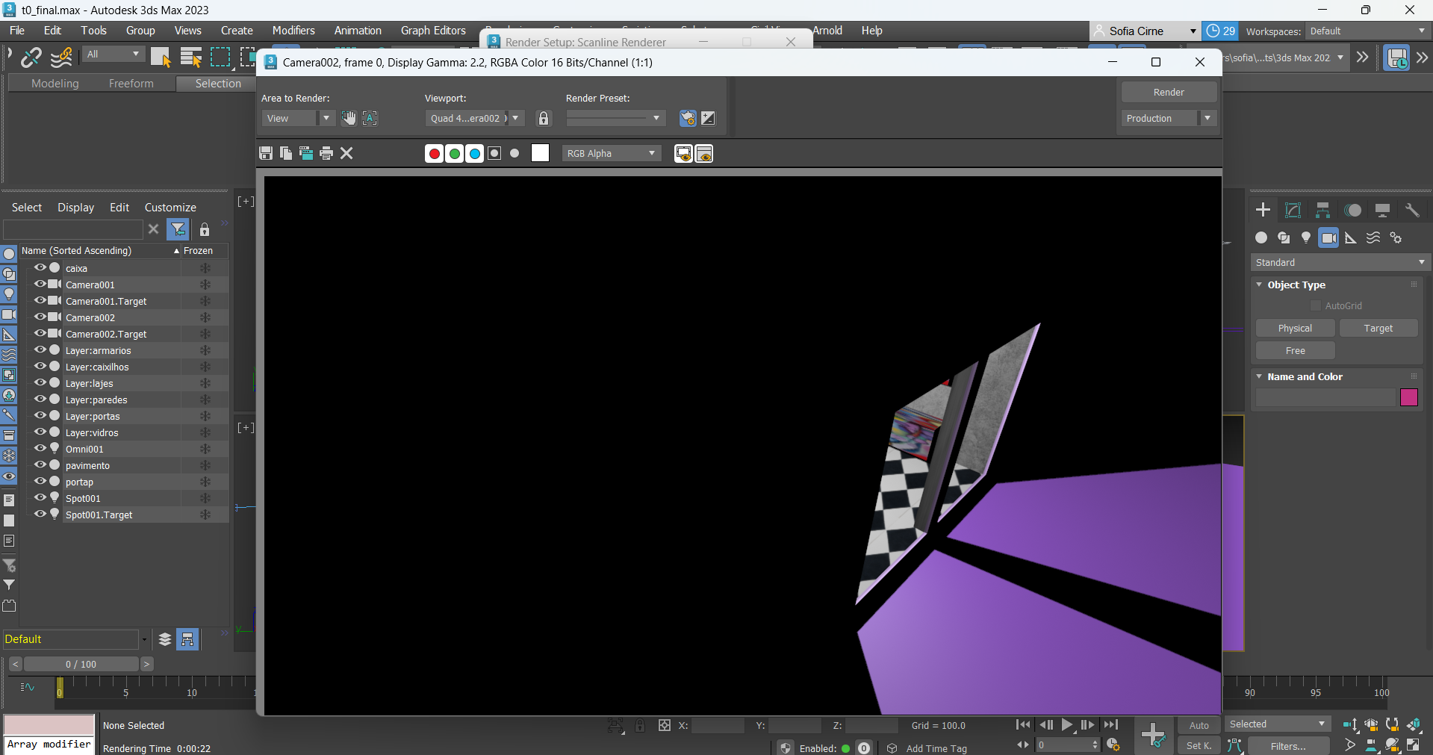The height and width of the screenshot is (755, 1433).
Task: Click the Lights category icon
Action: pos(1306,238)
